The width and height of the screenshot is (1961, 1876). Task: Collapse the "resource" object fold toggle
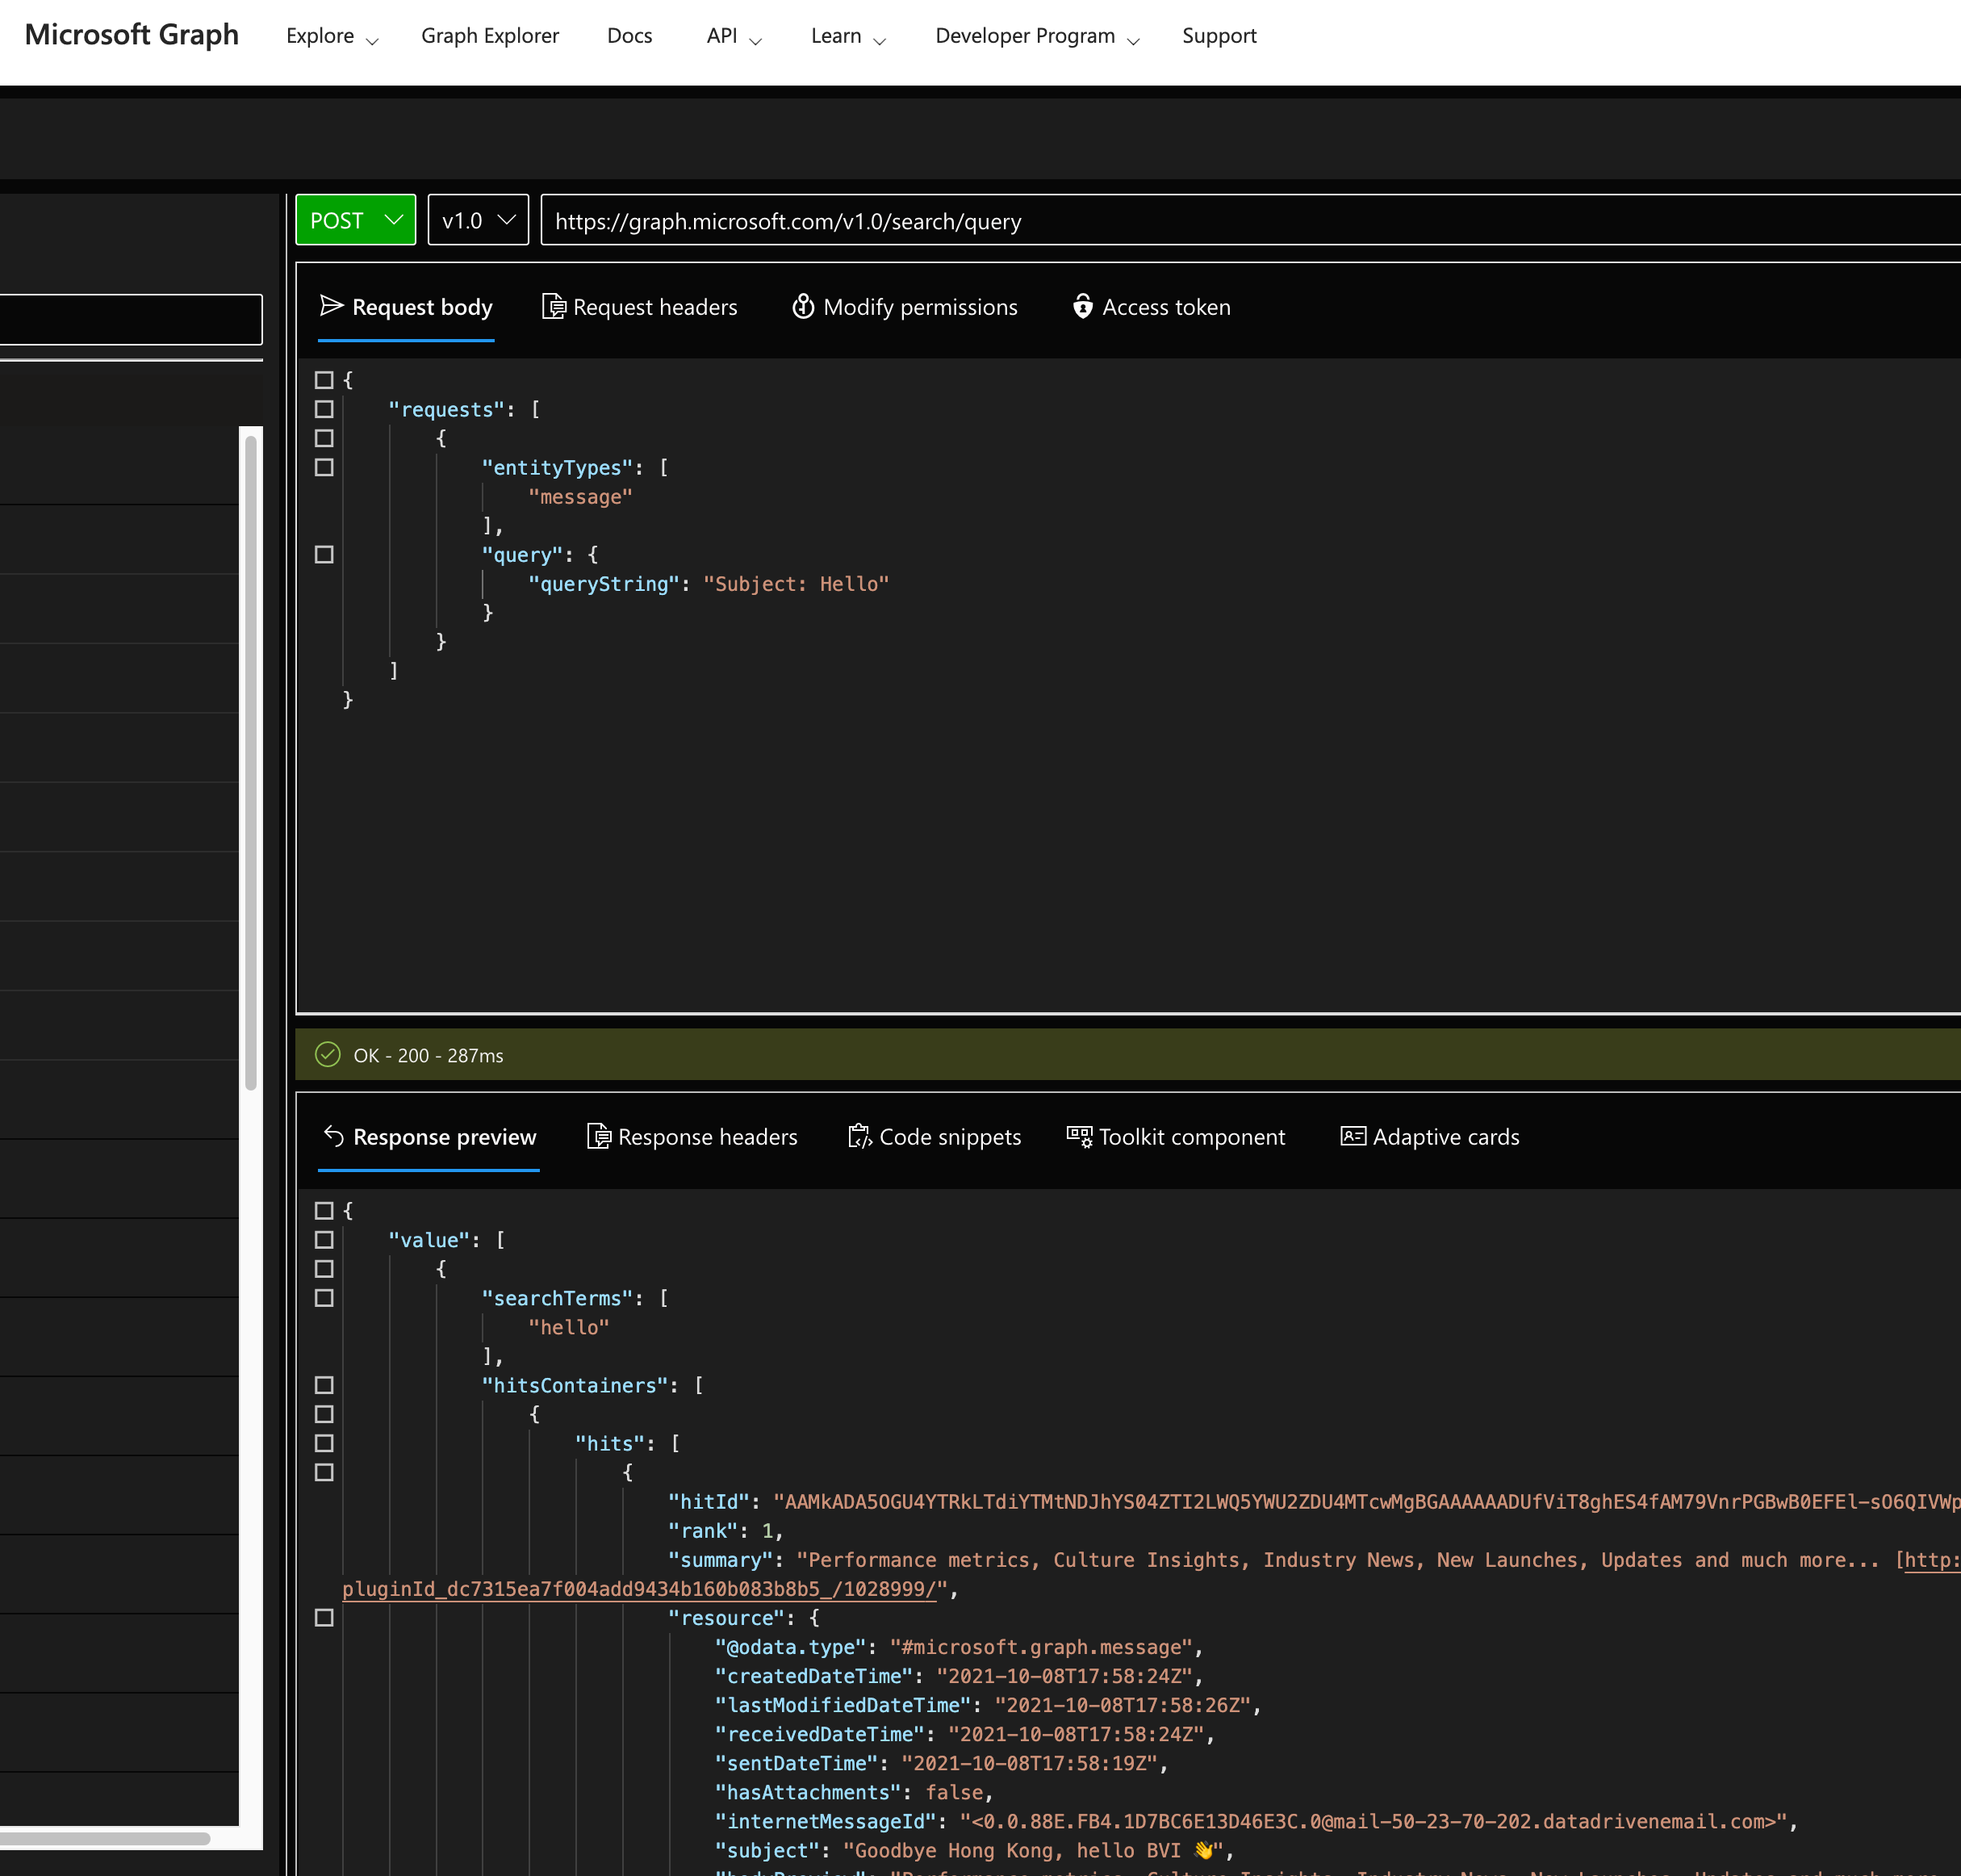[x=324, y=1617]
